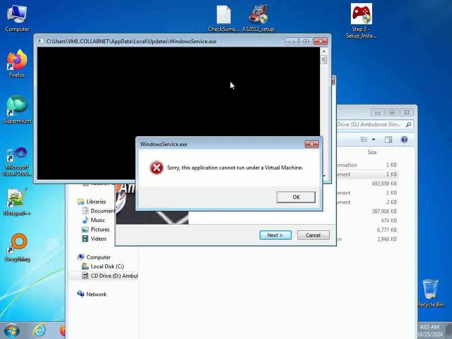
Task: Open Internet Explorer from the taskbar
Action: tap(39, 330)
